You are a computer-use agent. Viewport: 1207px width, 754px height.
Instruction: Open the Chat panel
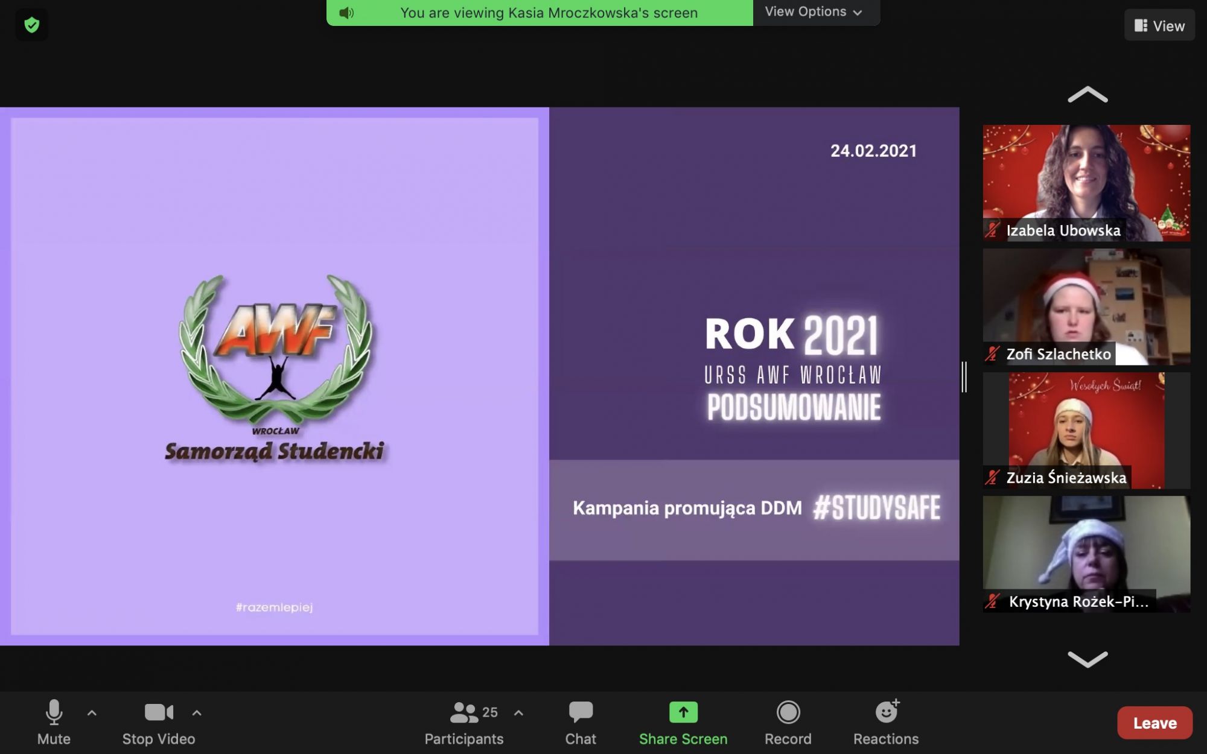(x=581, y=722)
